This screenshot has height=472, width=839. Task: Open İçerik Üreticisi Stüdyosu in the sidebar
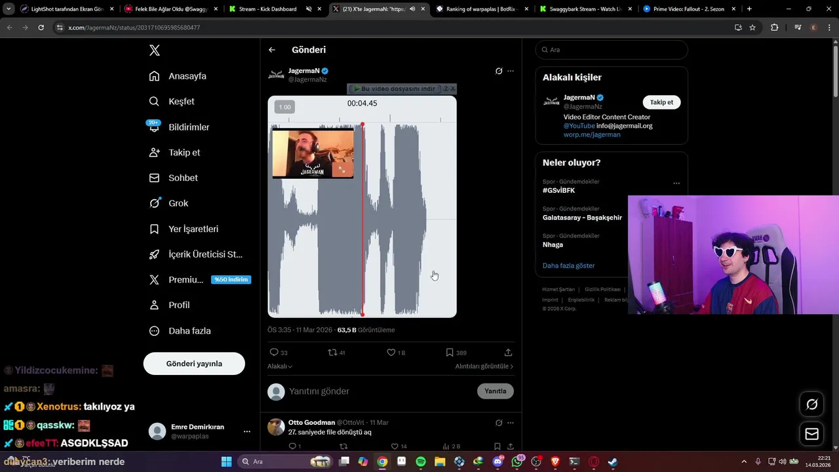click(x=196, y=254)
